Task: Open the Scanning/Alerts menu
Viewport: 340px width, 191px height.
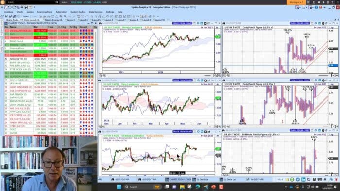Action: point(45,12)
